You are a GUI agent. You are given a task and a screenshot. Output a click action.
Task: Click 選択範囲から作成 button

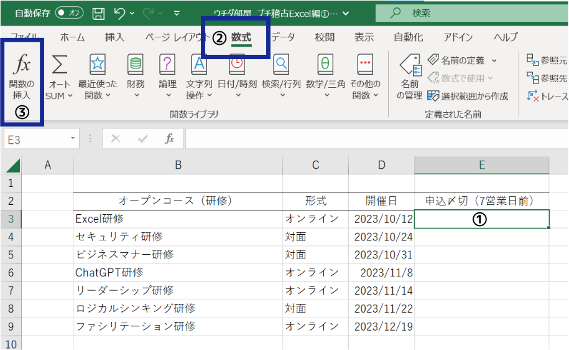pos(468,96)
